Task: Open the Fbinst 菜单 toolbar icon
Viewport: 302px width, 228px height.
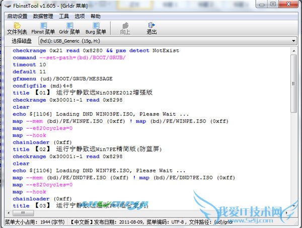Action: tap(43, 29)
